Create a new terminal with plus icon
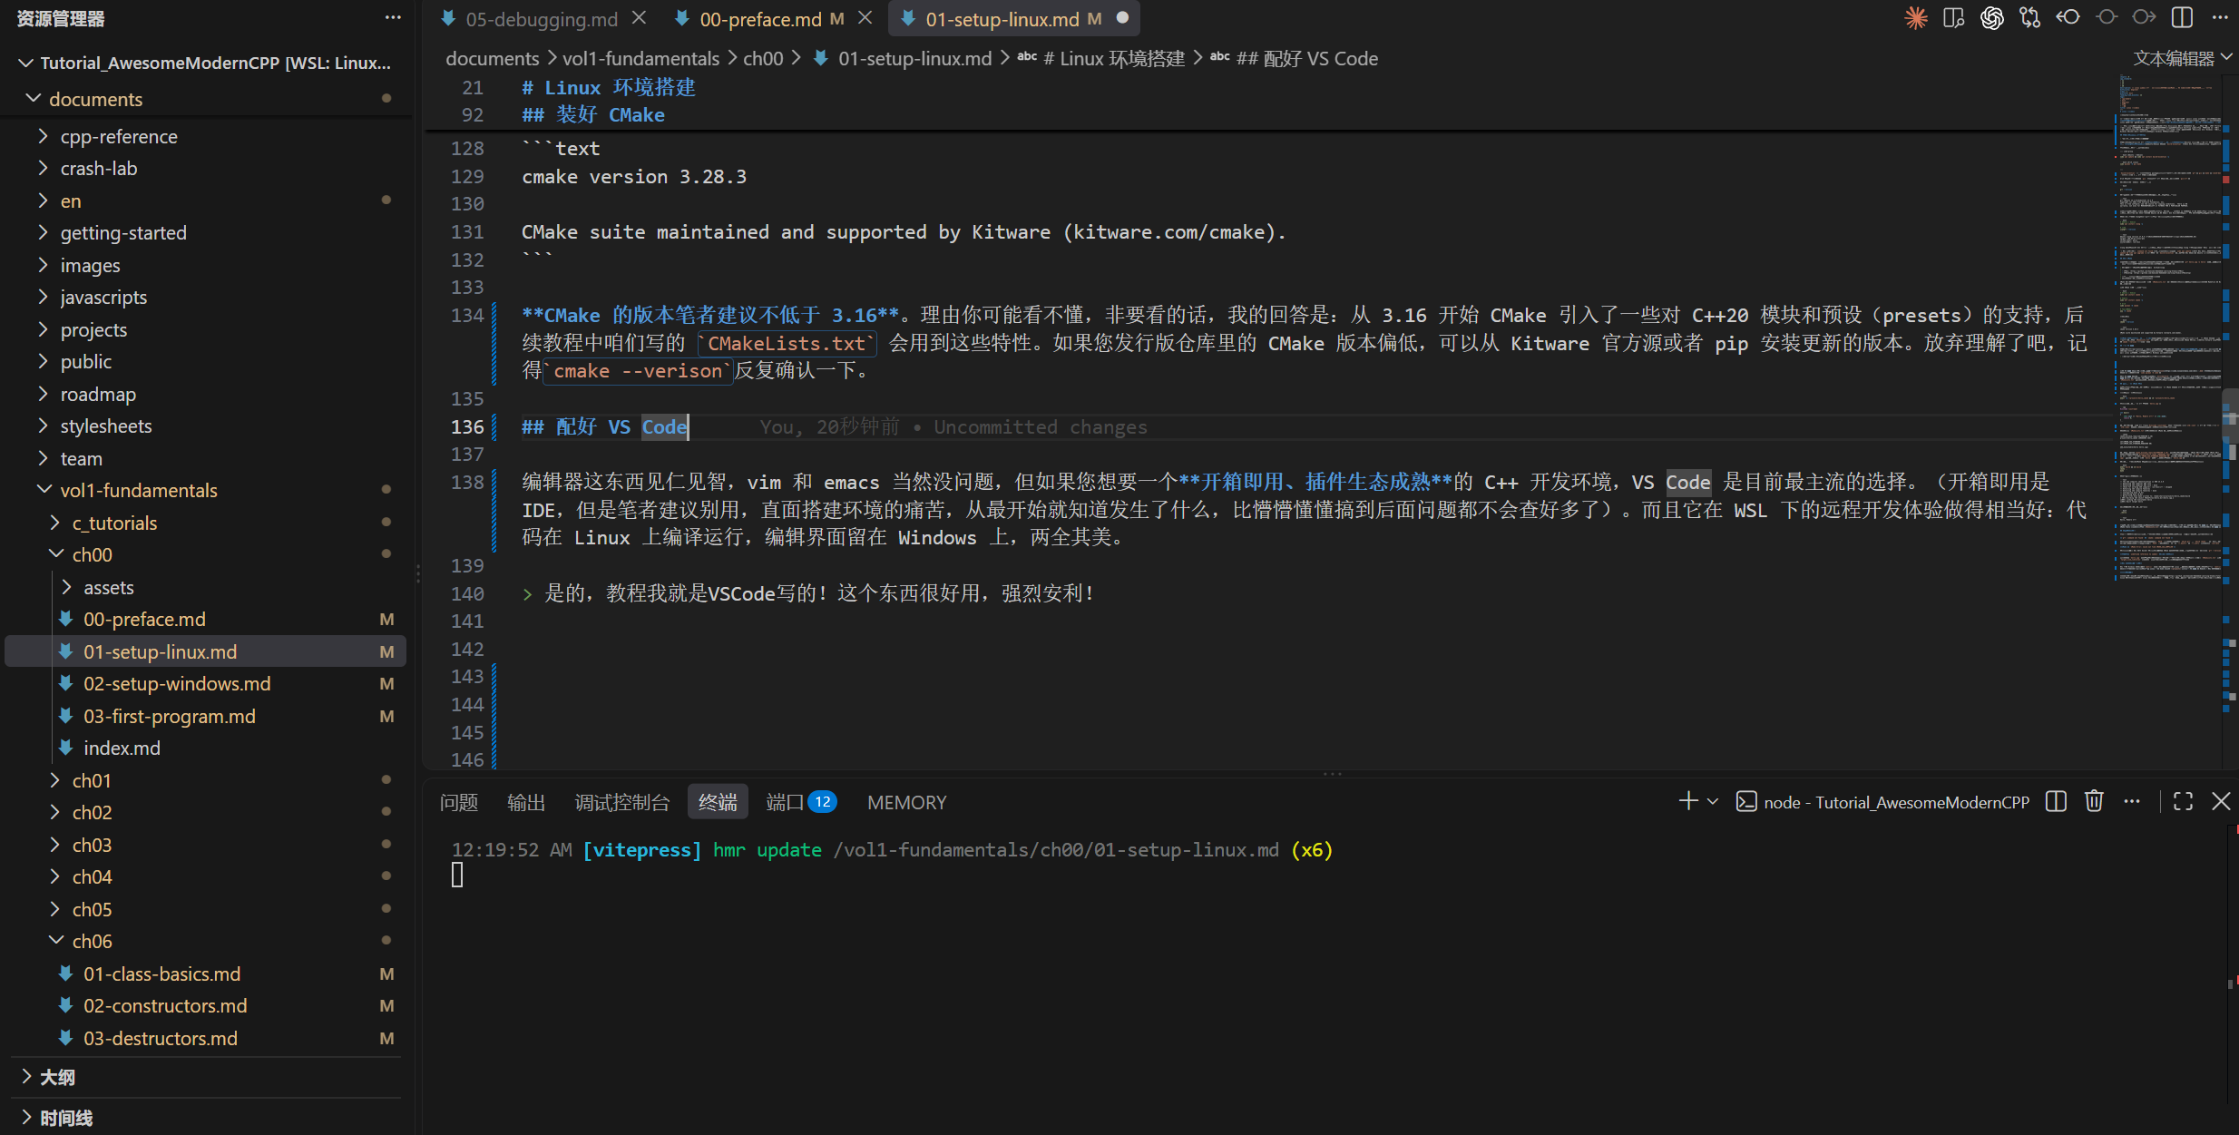Screen dimensions: 2239x1135 (1687, 802)
